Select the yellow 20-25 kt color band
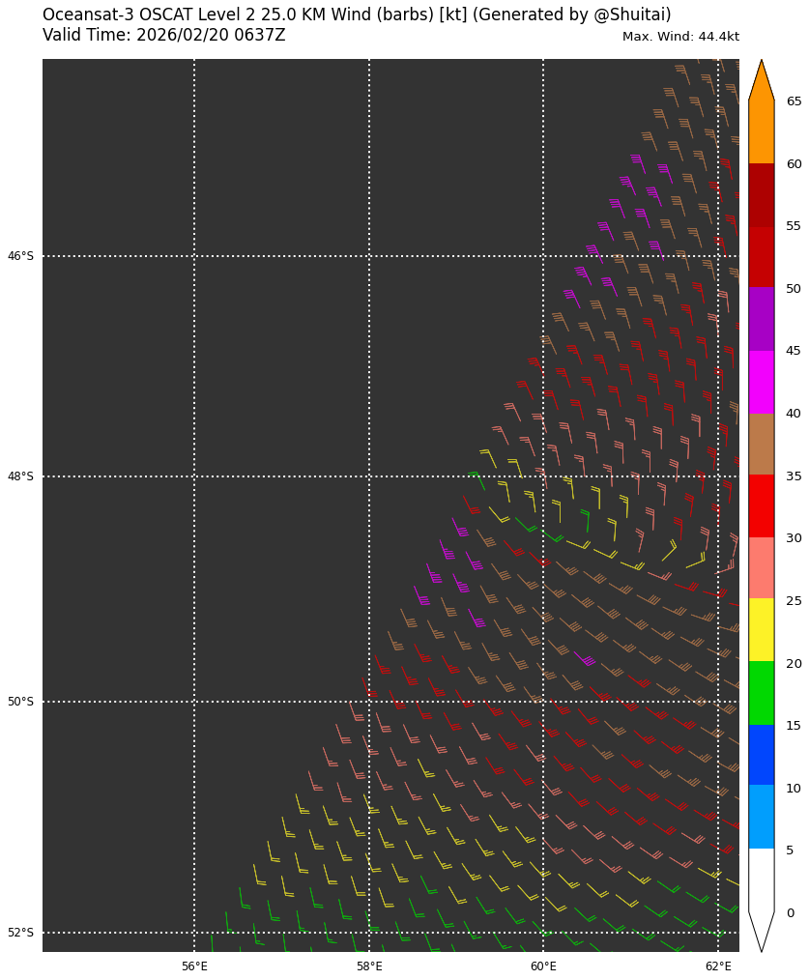The image size is (809, 980). [x=761, y=629]
